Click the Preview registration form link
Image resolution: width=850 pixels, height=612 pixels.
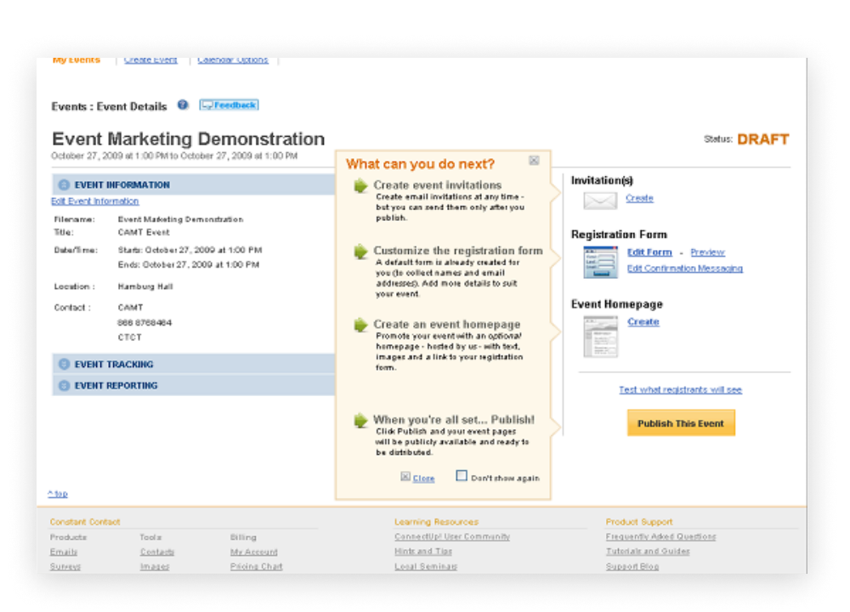pos(707,252)
